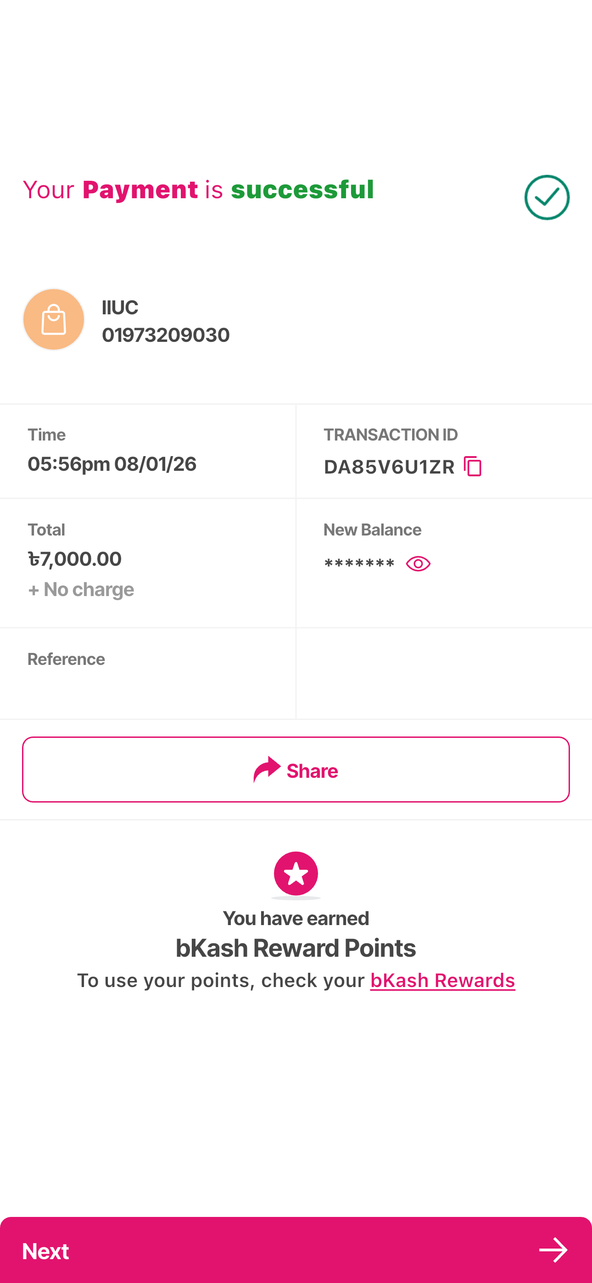Click the "+ No charge" text

[81, 590]
